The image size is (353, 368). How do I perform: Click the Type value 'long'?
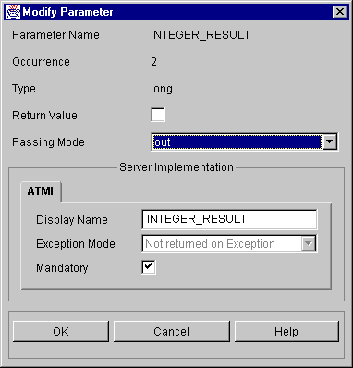(x=162, y=89)
